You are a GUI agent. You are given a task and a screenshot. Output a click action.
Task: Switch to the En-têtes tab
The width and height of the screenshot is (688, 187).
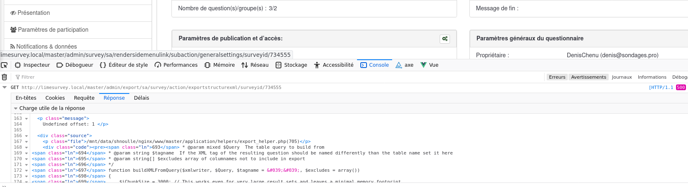pos(26,98)
